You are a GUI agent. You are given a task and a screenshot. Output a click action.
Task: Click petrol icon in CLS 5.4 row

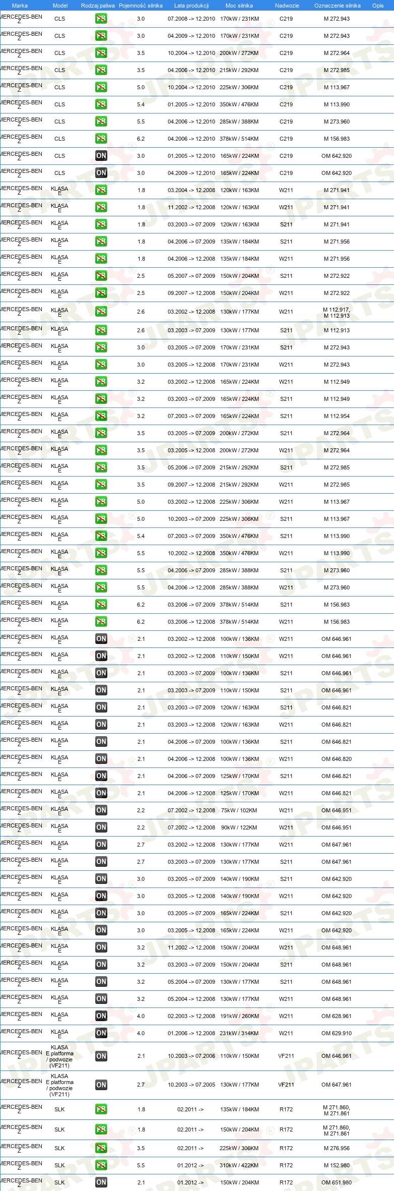[101, 104]
